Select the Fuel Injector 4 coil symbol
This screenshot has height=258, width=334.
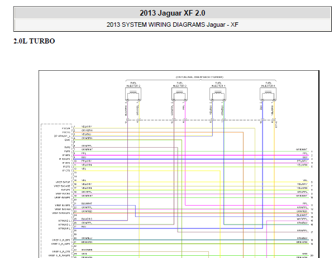coord(268,94)
